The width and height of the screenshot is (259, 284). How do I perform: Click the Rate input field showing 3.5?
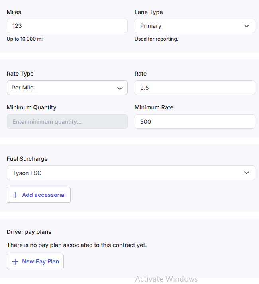[195, 88]
